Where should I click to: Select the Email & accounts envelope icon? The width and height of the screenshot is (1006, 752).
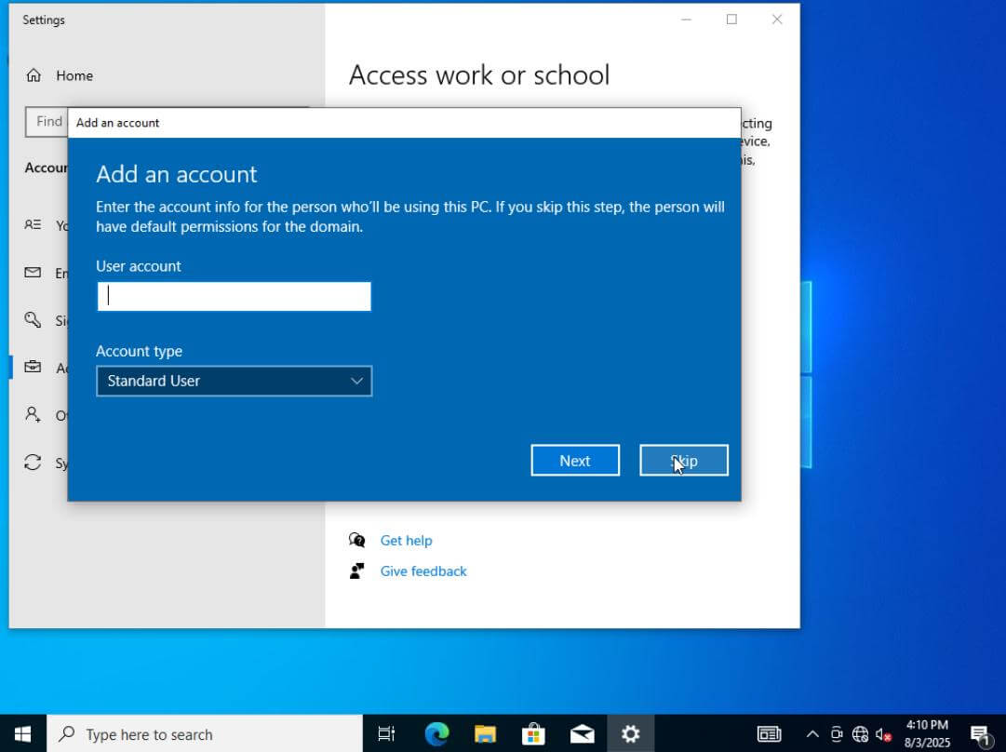click(x=33, y=273)
